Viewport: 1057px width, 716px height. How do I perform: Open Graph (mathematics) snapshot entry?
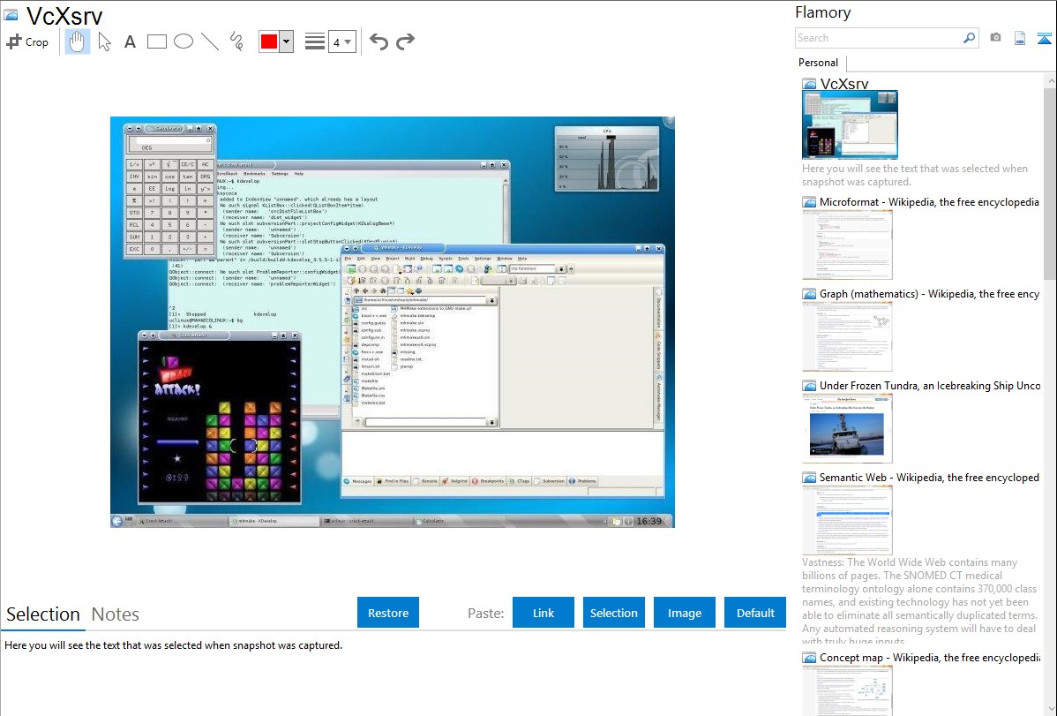929,294
